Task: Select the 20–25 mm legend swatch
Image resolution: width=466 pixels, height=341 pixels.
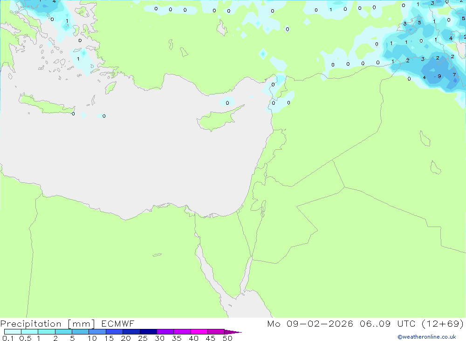Action: (131, 332)
